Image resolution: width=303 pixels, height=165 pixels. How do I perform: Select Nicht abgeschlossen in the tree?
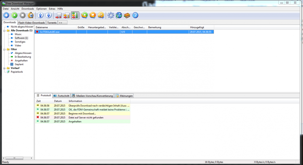pyautogui.click(x=22, y=27)
